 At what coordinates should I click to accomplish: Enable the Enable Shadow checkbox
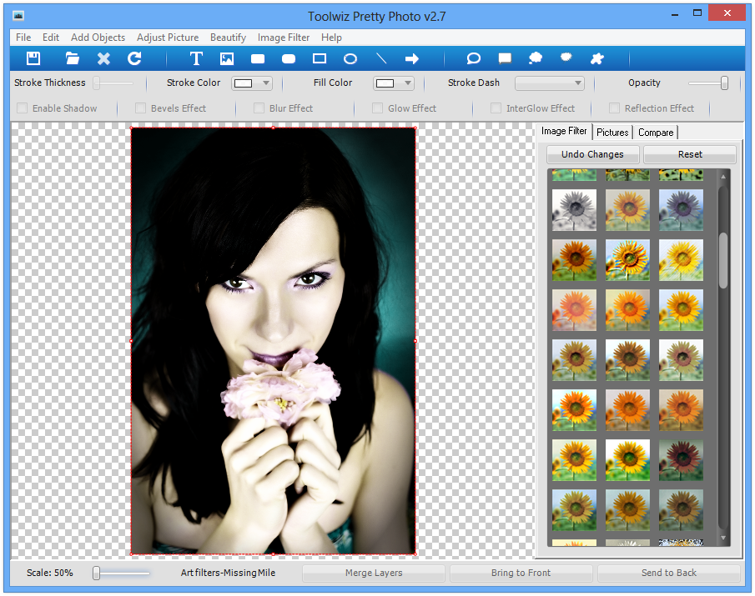tap(23, 108)
